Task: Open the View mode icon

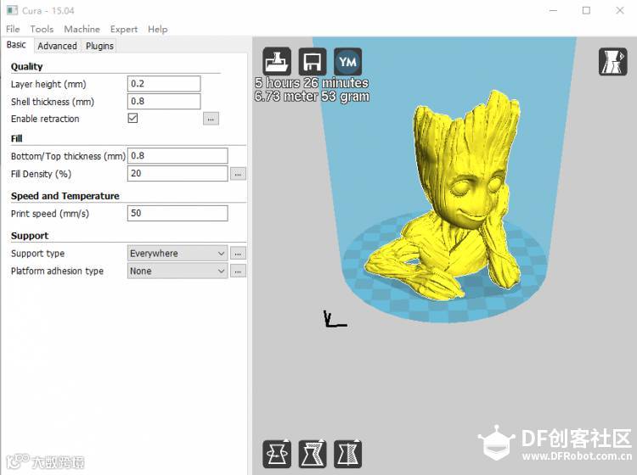Action: (612, 62)
